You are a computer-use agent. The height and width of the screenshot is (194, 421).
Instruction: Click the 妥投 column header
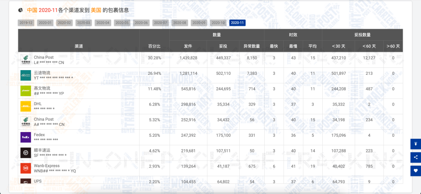223,46
